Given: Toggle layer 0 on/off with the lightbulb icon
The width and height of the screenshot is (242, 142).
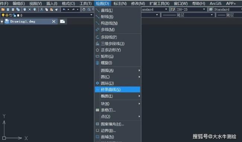Looking at the screenshot, I should [3, 15].
